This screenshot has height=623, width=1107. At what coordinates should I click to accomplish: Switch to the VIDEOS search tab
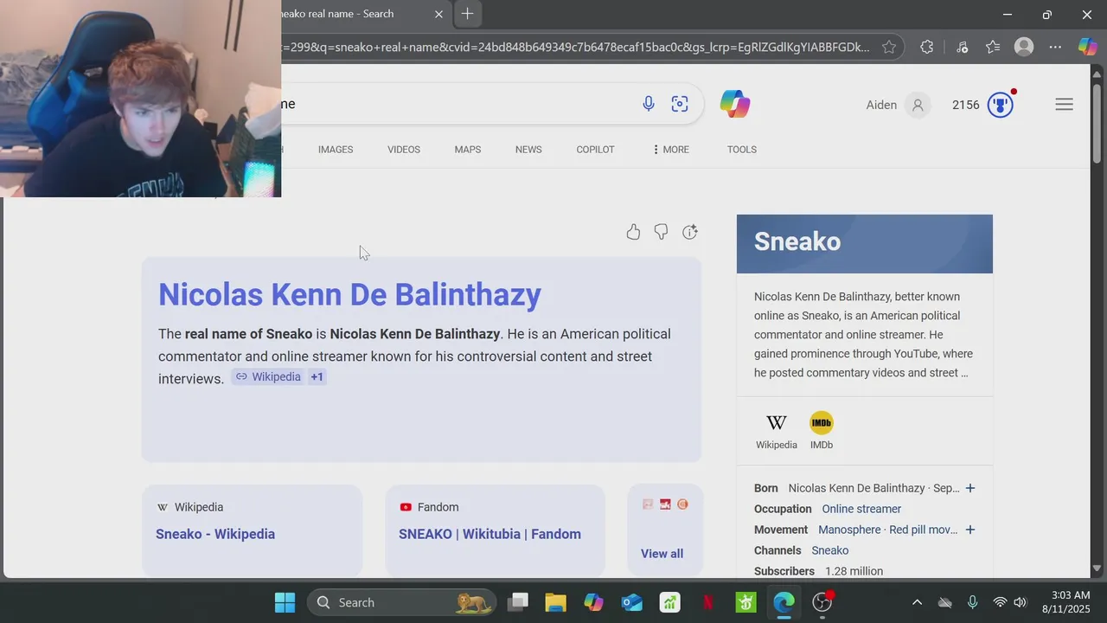tap(404, 150)
